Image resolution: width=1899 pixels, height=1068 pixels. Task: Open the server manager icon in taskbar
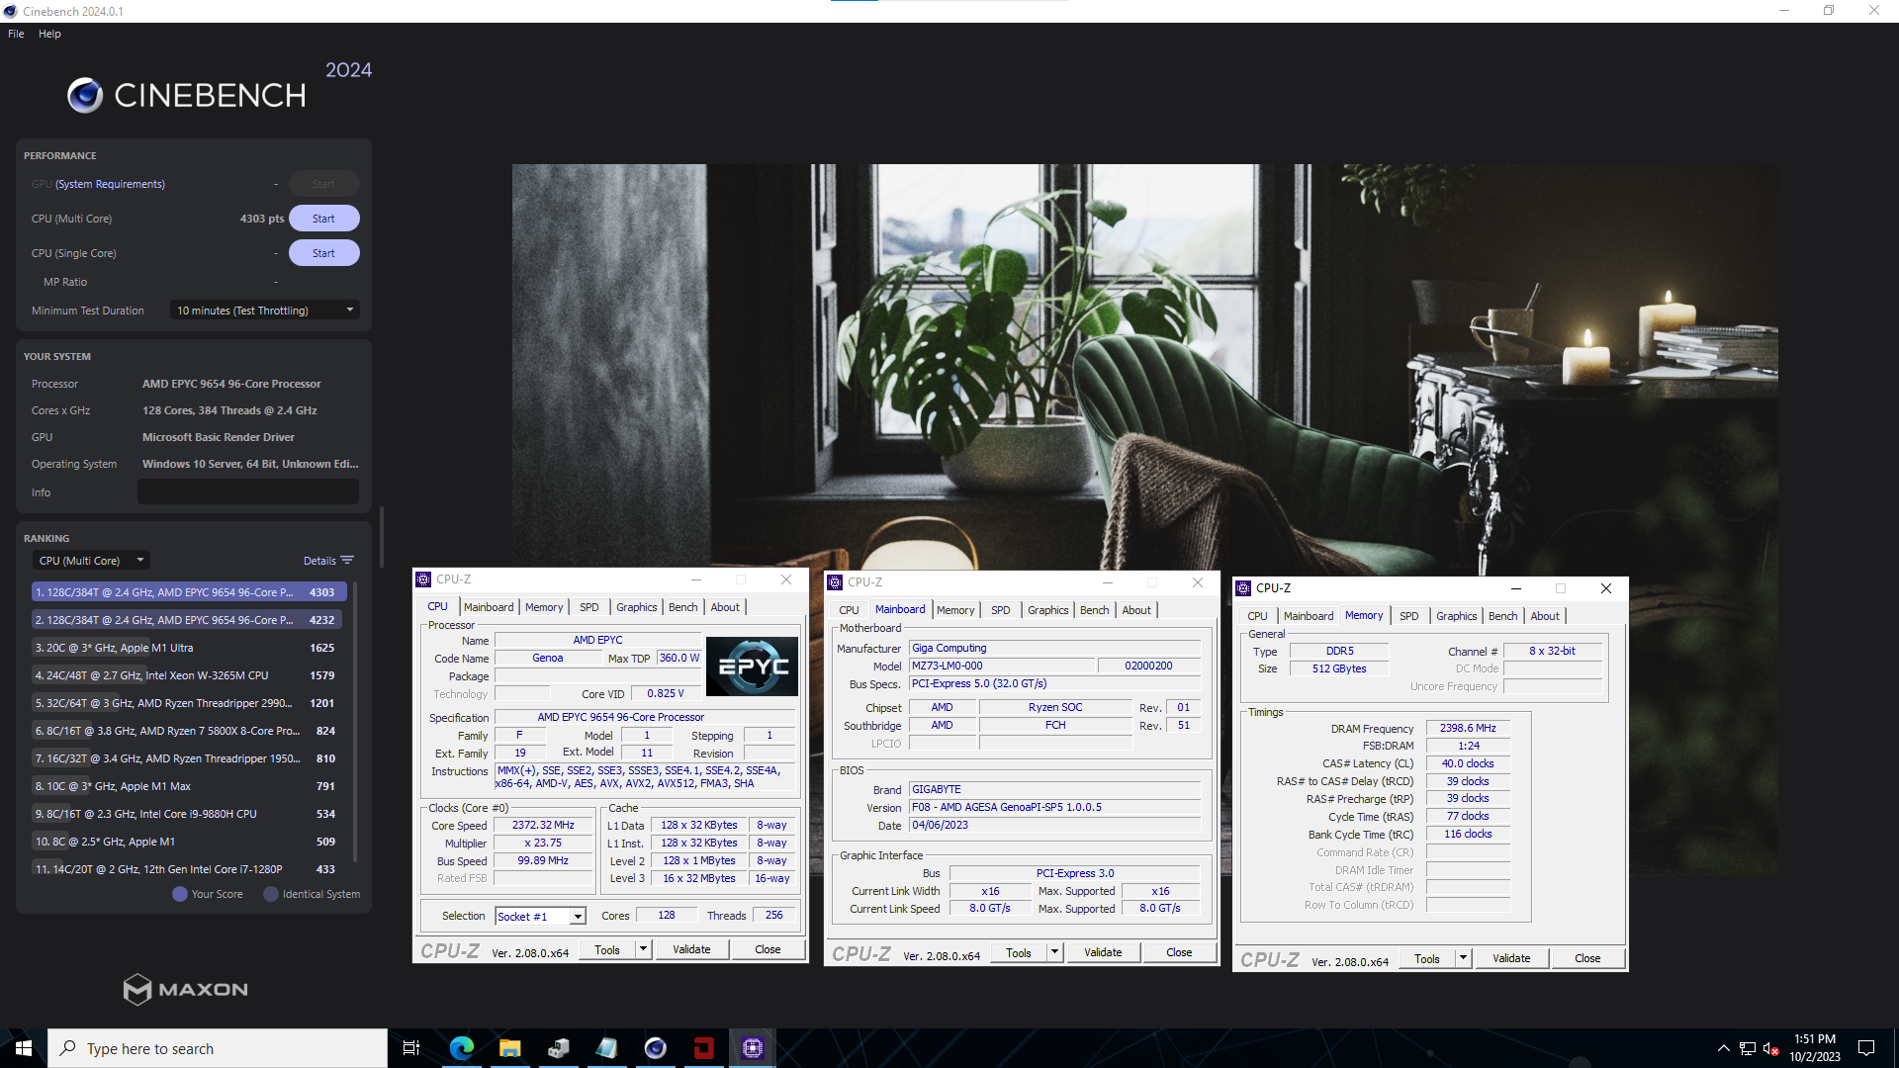click(x=558, y=1048)
